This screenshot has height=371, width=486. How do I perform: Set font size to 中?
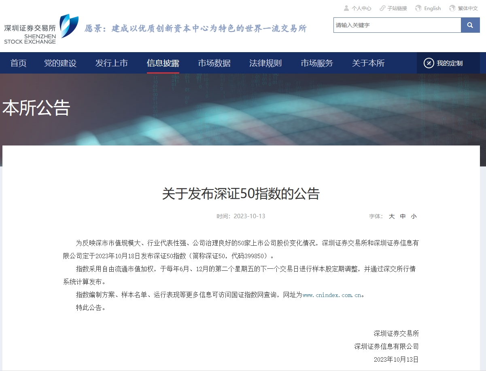click(x=403, y=216)
